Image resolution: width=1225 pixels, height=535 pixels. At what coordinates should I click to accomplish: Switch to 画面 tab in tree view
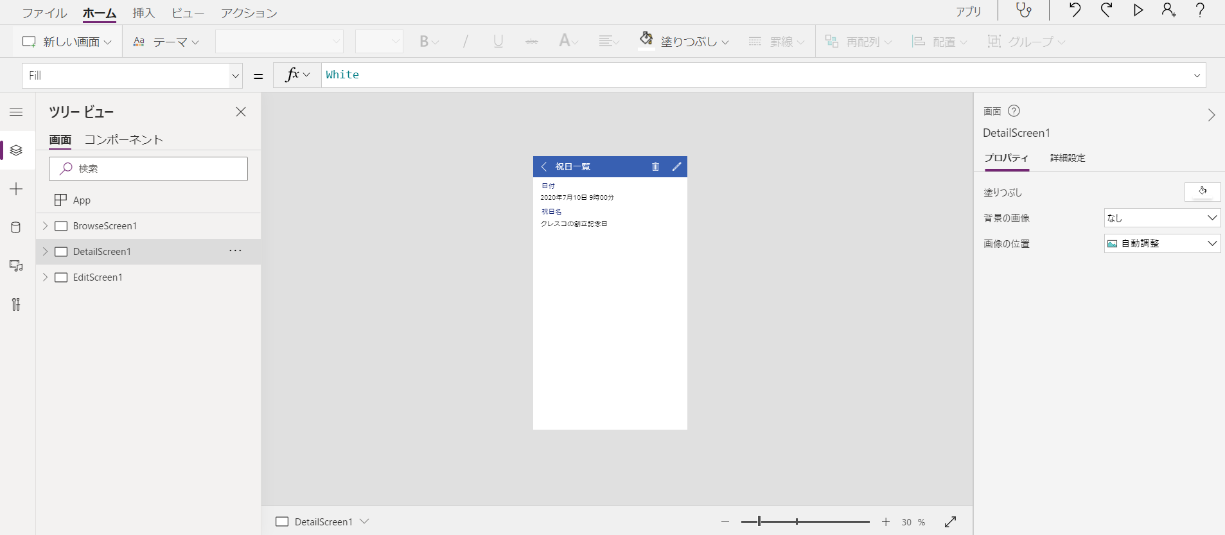(x=60, y=139)
